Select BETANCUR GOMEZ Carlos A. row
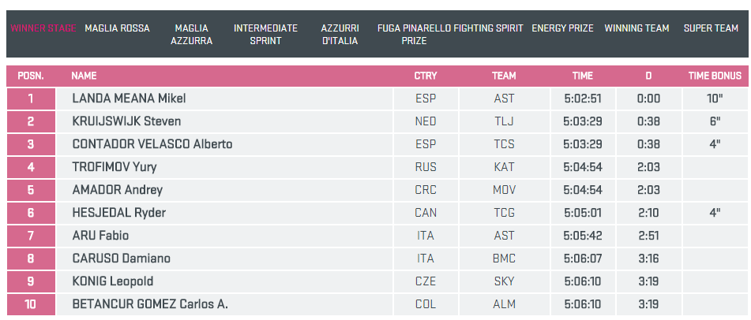This screenshot has width=751, height=320. click(150, 304)
